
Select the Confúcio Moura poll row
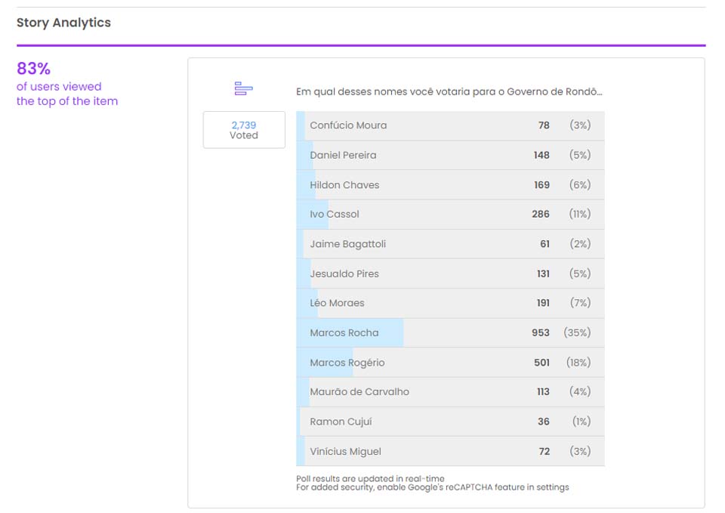(450, 125)
